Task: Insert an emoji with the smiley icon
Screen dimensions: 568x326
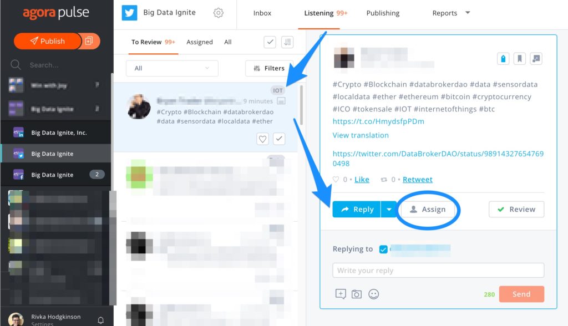Action: point(373,294)
